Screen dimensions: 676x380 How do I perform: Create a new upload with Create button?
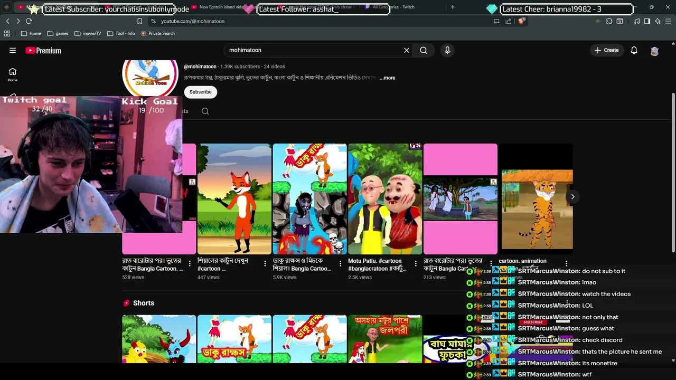point(606,50)
